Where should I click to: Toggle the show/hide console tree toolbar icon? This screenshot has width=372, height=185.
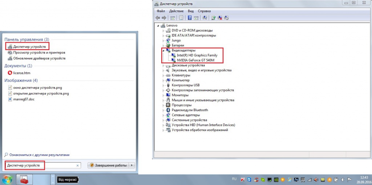173,18
